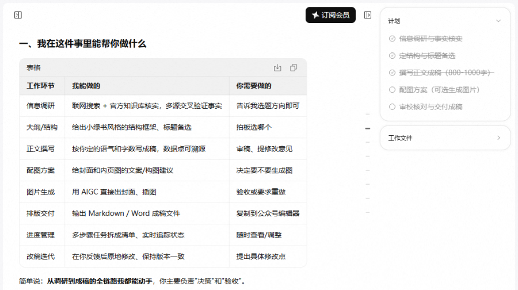Screen dimensions: 518x290
Task: Click the empty circle for 配图方案（可选生成图片）
Action: coord(392,90)
